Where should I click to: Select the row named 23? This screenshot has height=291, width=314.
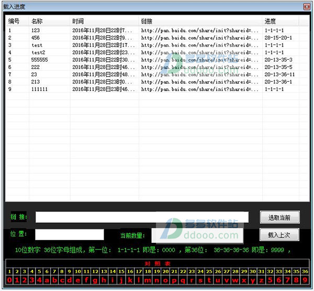point(157,74)
